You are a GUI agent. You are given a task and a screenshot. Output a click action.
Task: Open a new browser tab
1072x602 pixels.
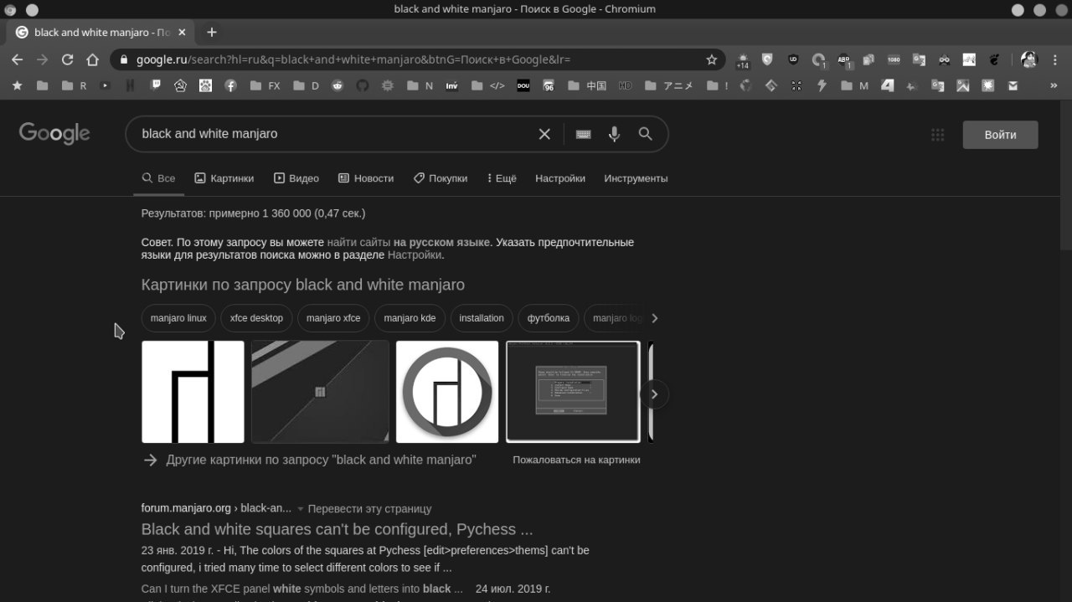tap(211, 33)
